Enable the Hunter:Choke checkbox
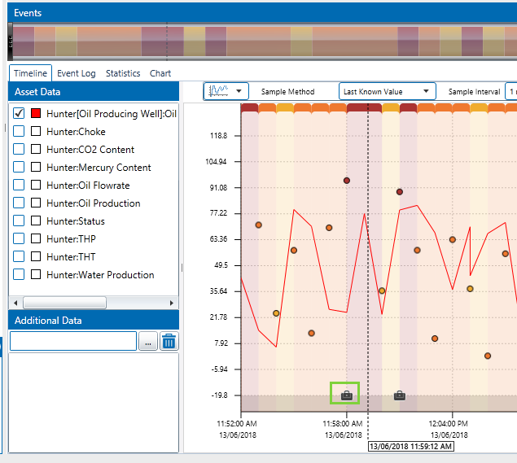Image resolution: width=517 pixels, height=463 pixels. click(x=20, y=132)
